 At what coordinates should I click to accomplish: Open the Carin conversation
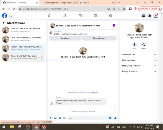(23, 39)
